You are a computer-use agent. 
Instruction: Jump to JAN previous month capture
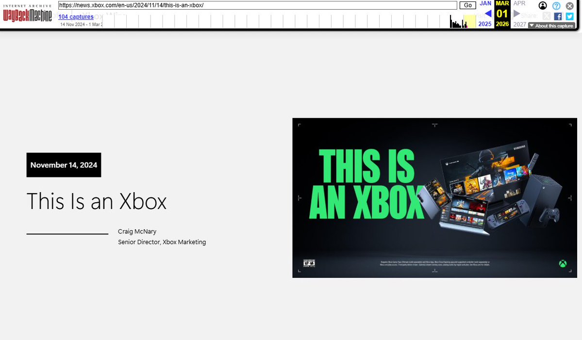coord(485,3)
